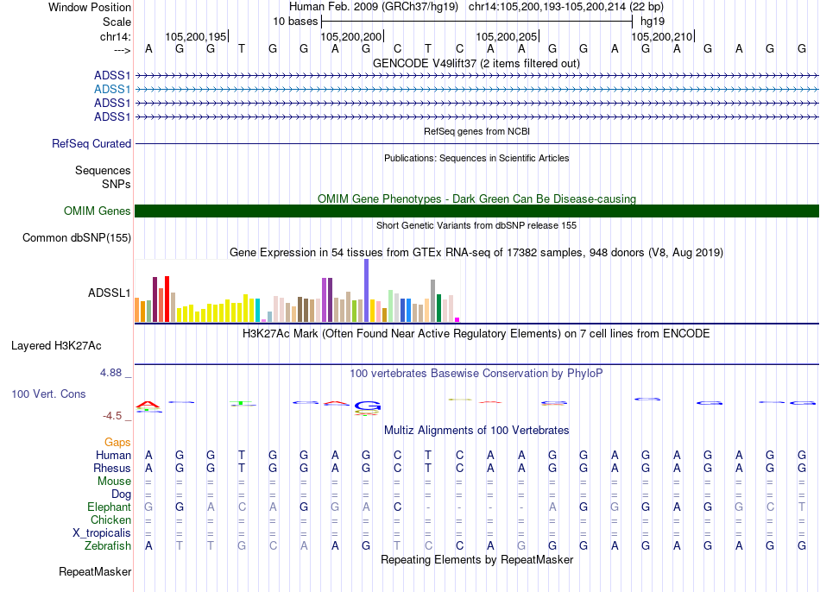Click the dark green OMIM Genes bar
This screenshot has height=592, width=820.
(x=476, y=211)
